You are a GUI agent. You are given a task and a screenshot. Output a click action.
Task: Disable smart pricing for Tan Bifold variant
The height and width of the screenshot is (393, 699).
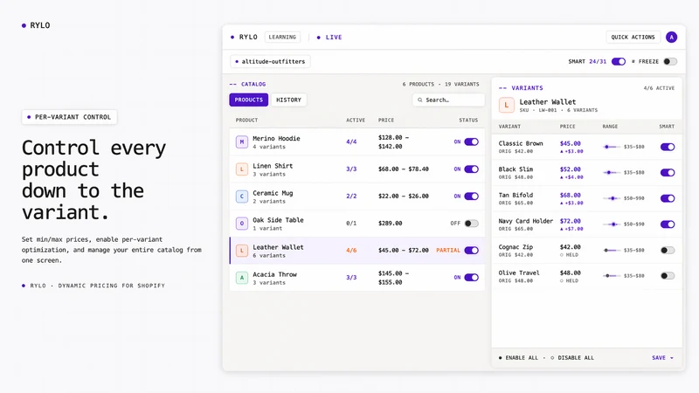668,198
